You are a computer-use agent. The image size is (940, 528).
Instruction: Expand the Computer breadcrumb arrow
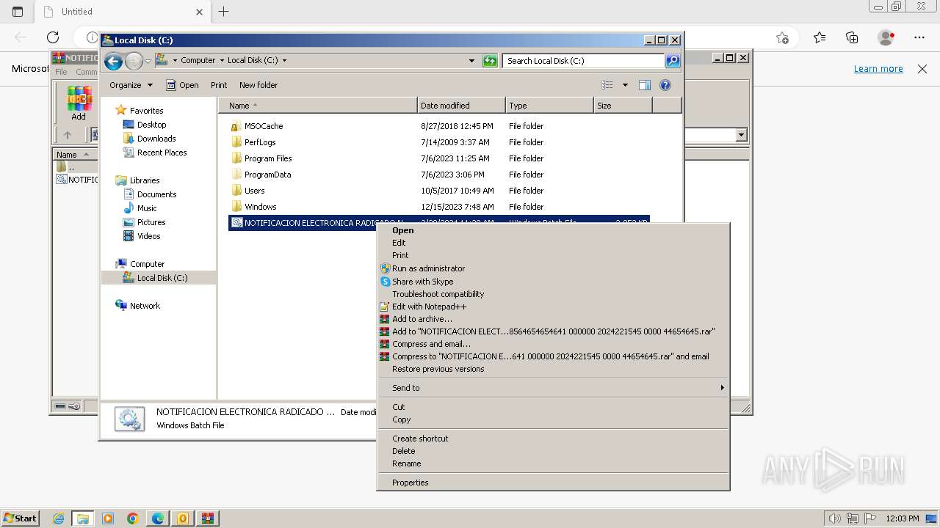(221, 61)
